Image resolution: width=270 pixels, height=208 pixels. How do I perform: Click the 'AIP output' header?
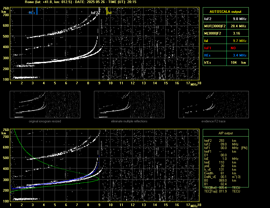click(226, 133)
